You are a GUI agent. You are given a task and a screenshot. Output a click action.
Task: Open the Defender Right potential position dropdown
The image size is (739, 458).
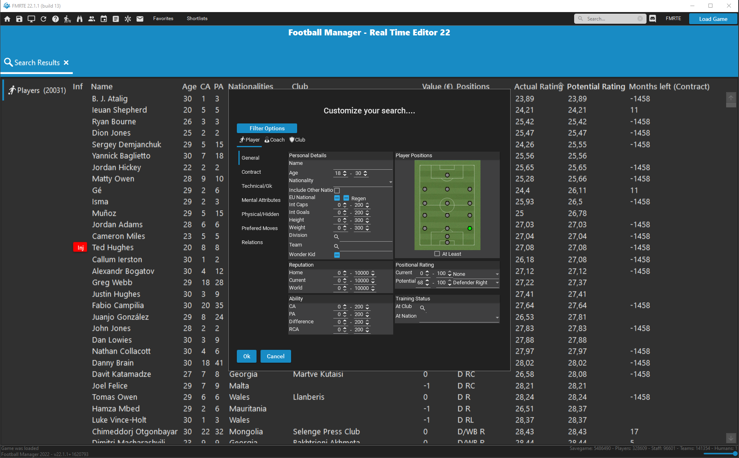476,283
